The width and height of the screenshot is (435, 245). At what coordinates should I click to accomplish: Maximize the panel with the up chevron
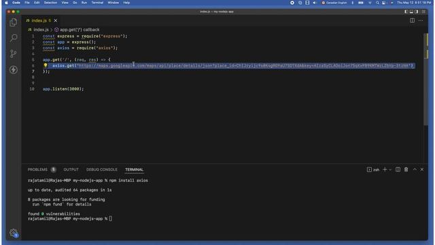[x=415, y=169]
